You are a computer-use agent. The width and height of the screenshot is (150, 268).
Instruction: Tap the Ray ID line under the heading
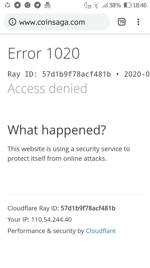tap(79, 74)
